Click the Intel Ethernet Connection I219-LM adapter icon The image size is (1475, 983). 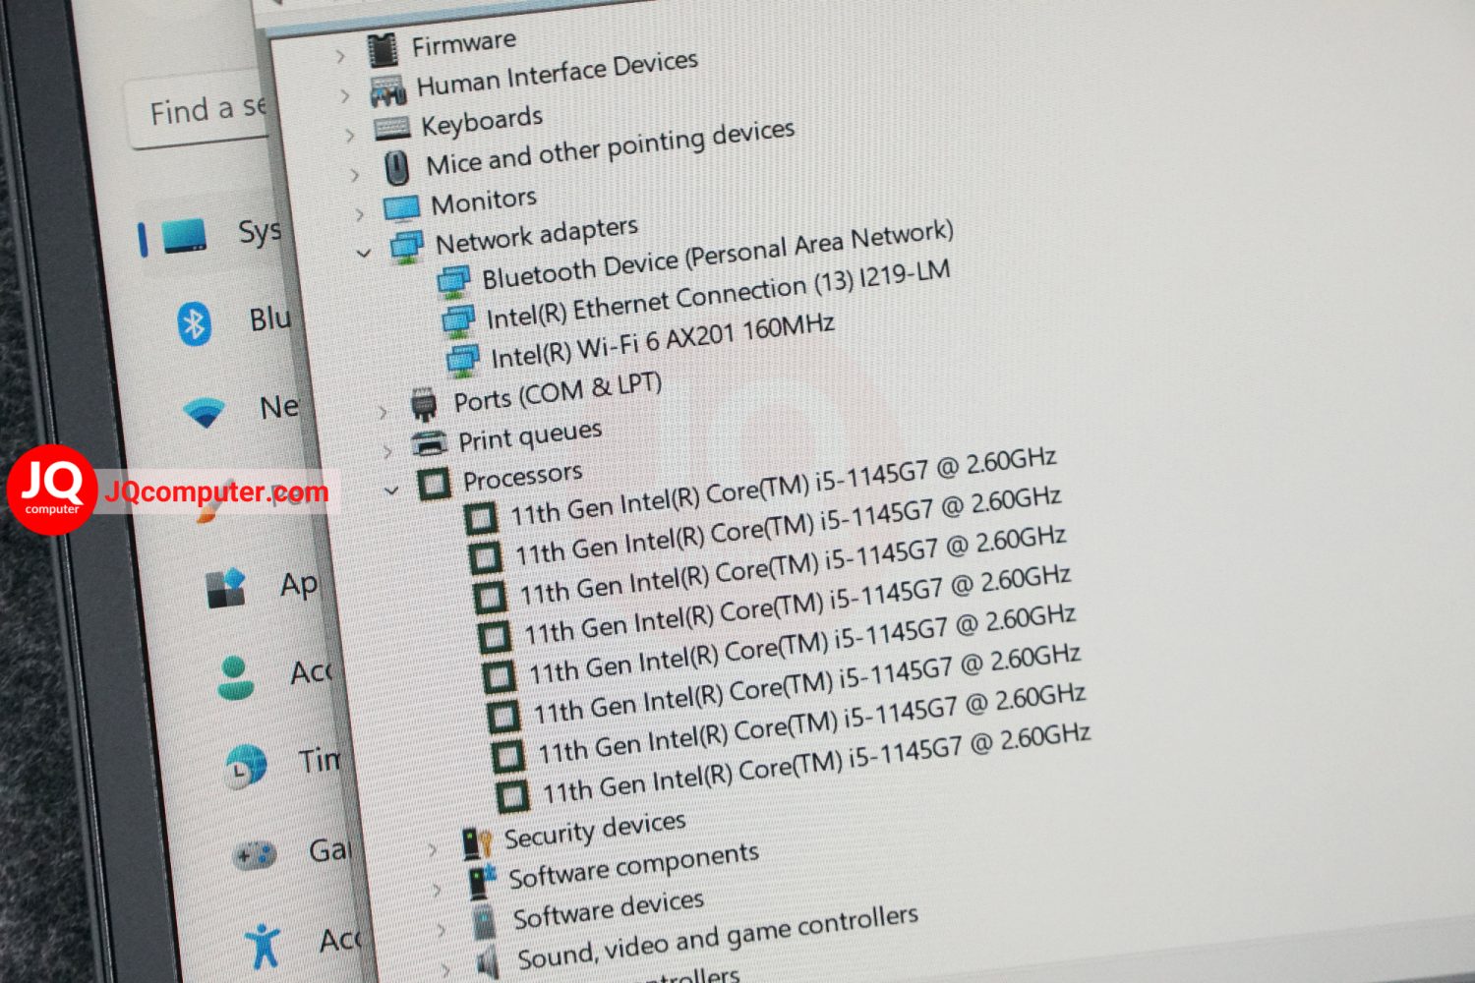point(458,320)
